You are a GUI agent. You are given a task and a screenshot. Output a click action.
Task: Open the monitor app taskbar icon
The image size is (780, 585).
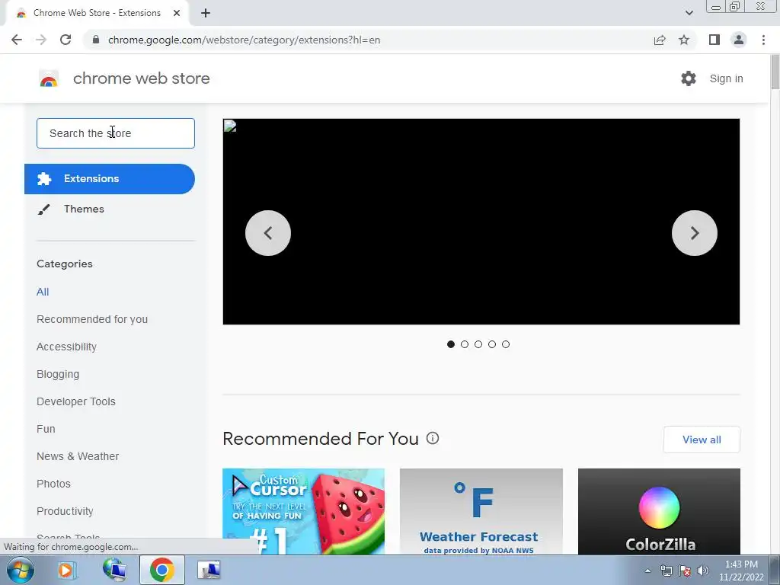(209, 570)
